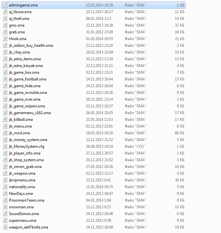
Task: Select file name PrisonnersTeam.sma
Action: coord(27,200)
